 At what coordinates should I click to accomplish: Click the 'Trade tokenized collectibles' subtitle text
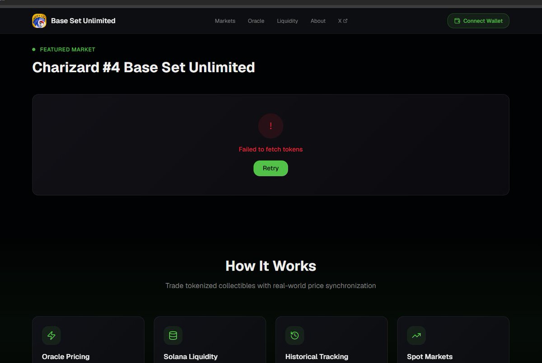[271, 285]
